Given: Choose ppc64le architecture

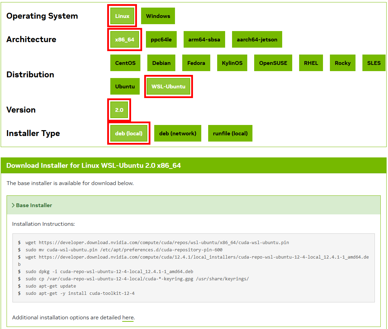Looking at the screenshot, I should pos(161,39).
